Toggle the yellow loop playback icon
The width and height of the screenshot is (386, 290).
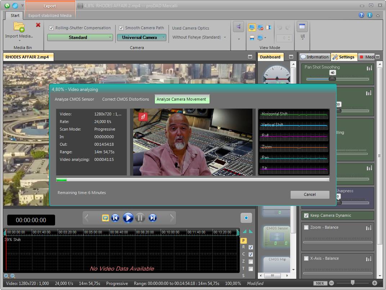coord(106,218)
